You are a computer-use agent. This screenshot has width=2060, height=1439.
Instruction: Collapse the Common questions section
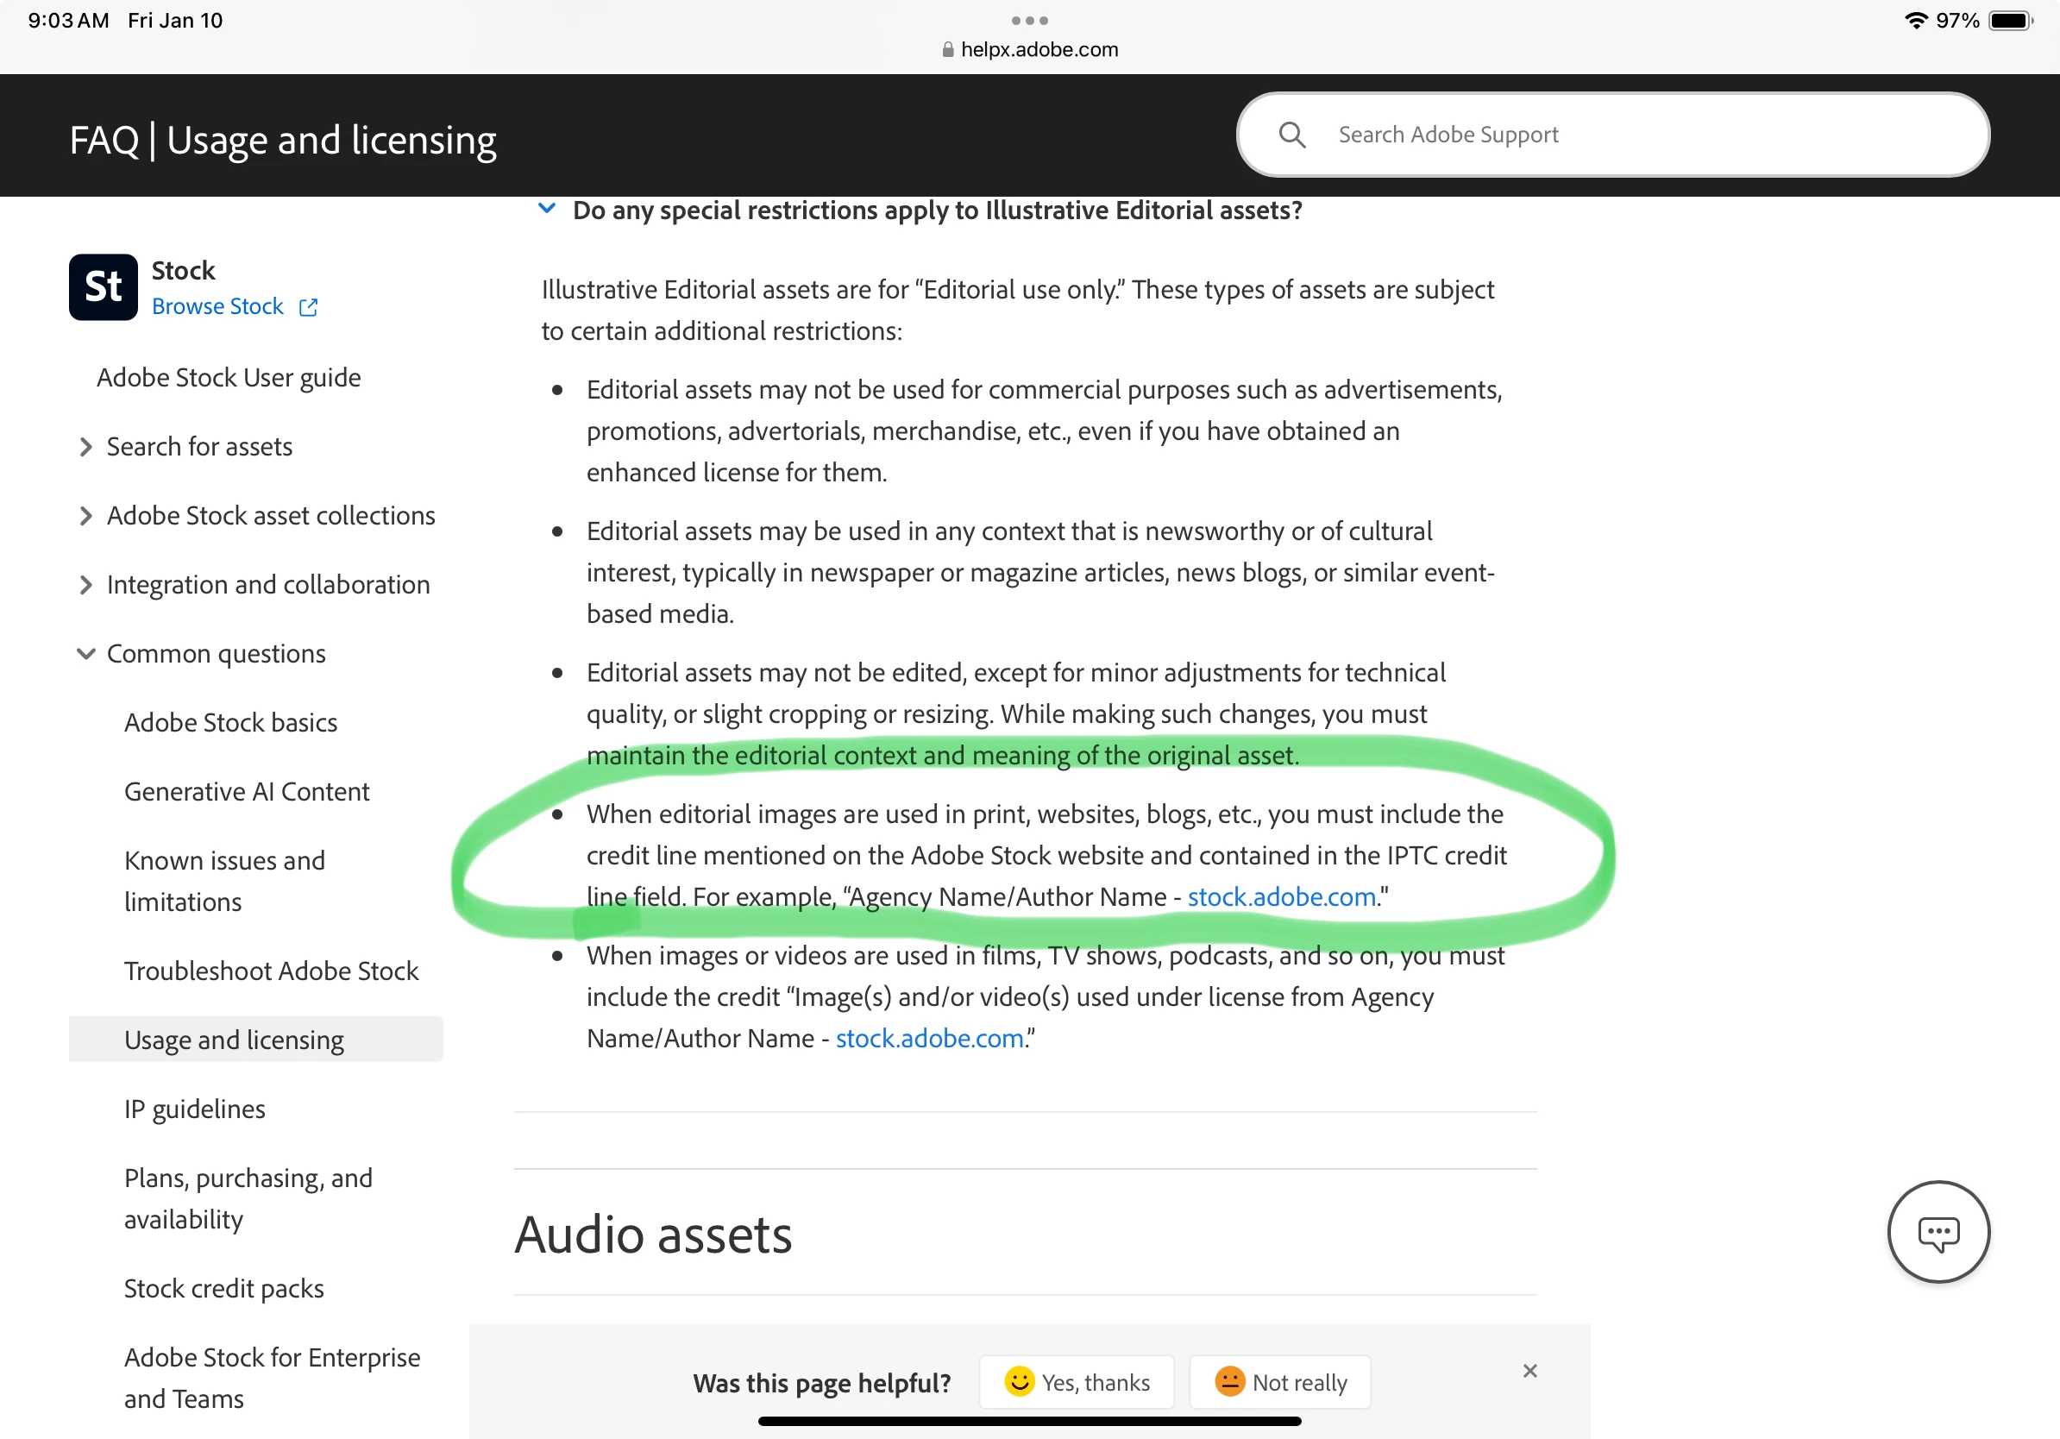point(85,654)
